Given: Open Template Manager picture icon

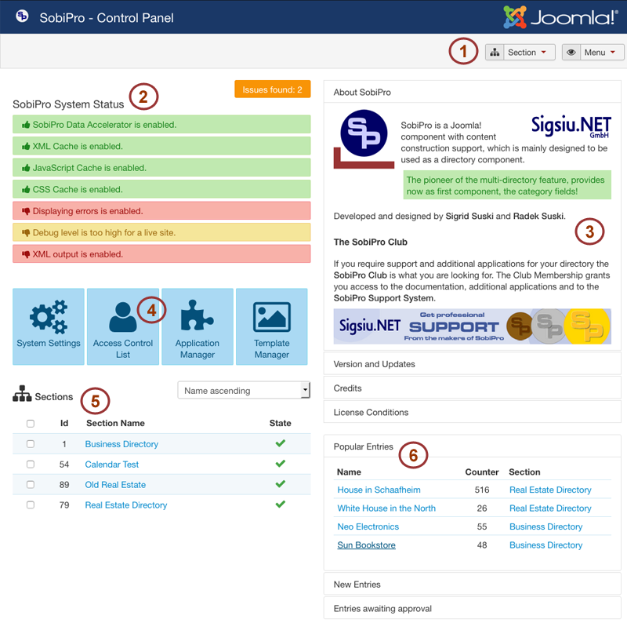Looking at the screenshot, I should tap(272, 317).
